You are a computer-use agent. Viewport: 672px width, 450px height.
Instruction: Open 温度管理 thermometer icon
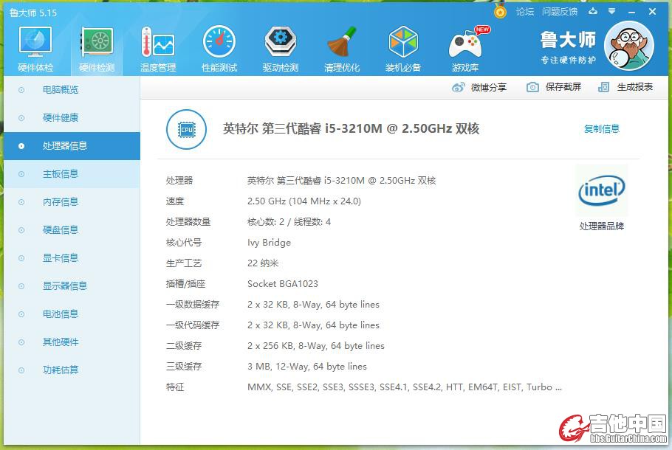158,41
